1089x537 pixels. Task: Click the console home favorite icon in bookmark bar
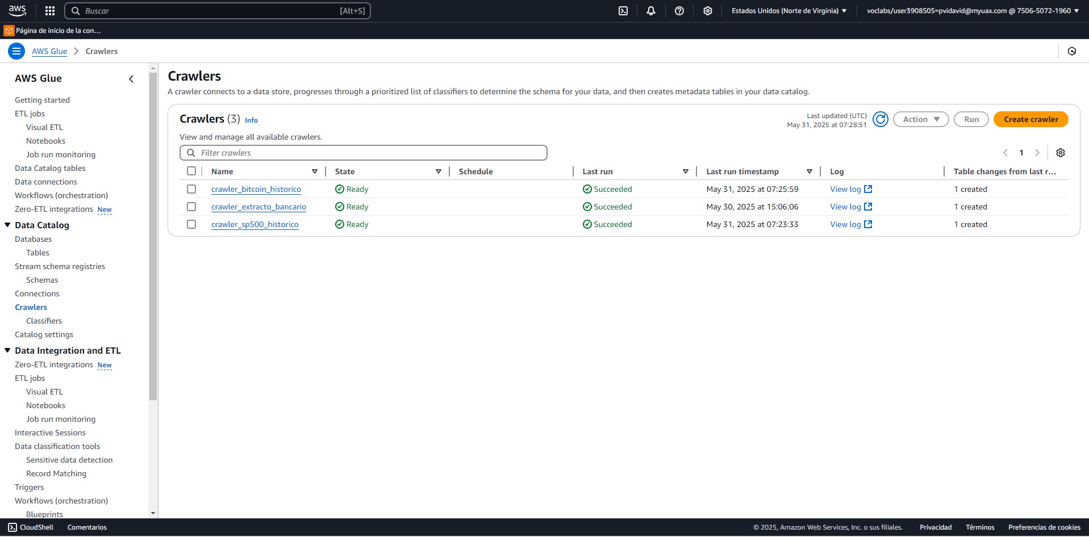pos(9,31)
